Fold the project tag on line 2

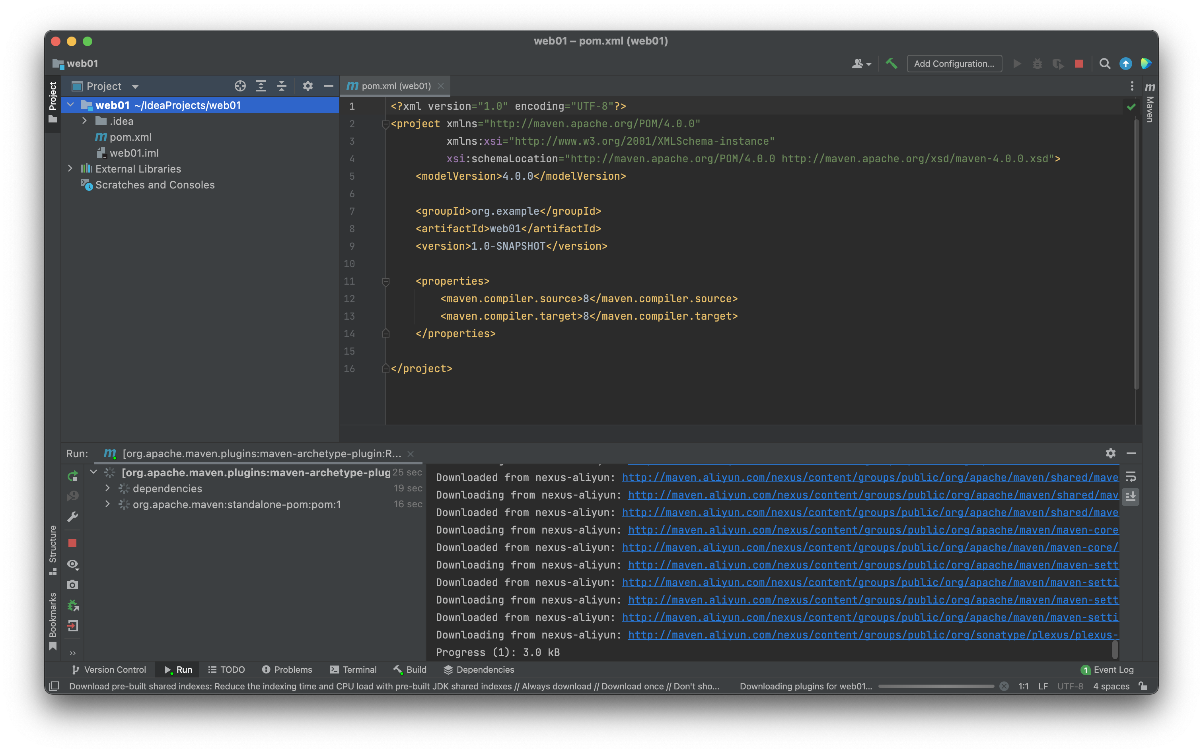pos(385,124)
